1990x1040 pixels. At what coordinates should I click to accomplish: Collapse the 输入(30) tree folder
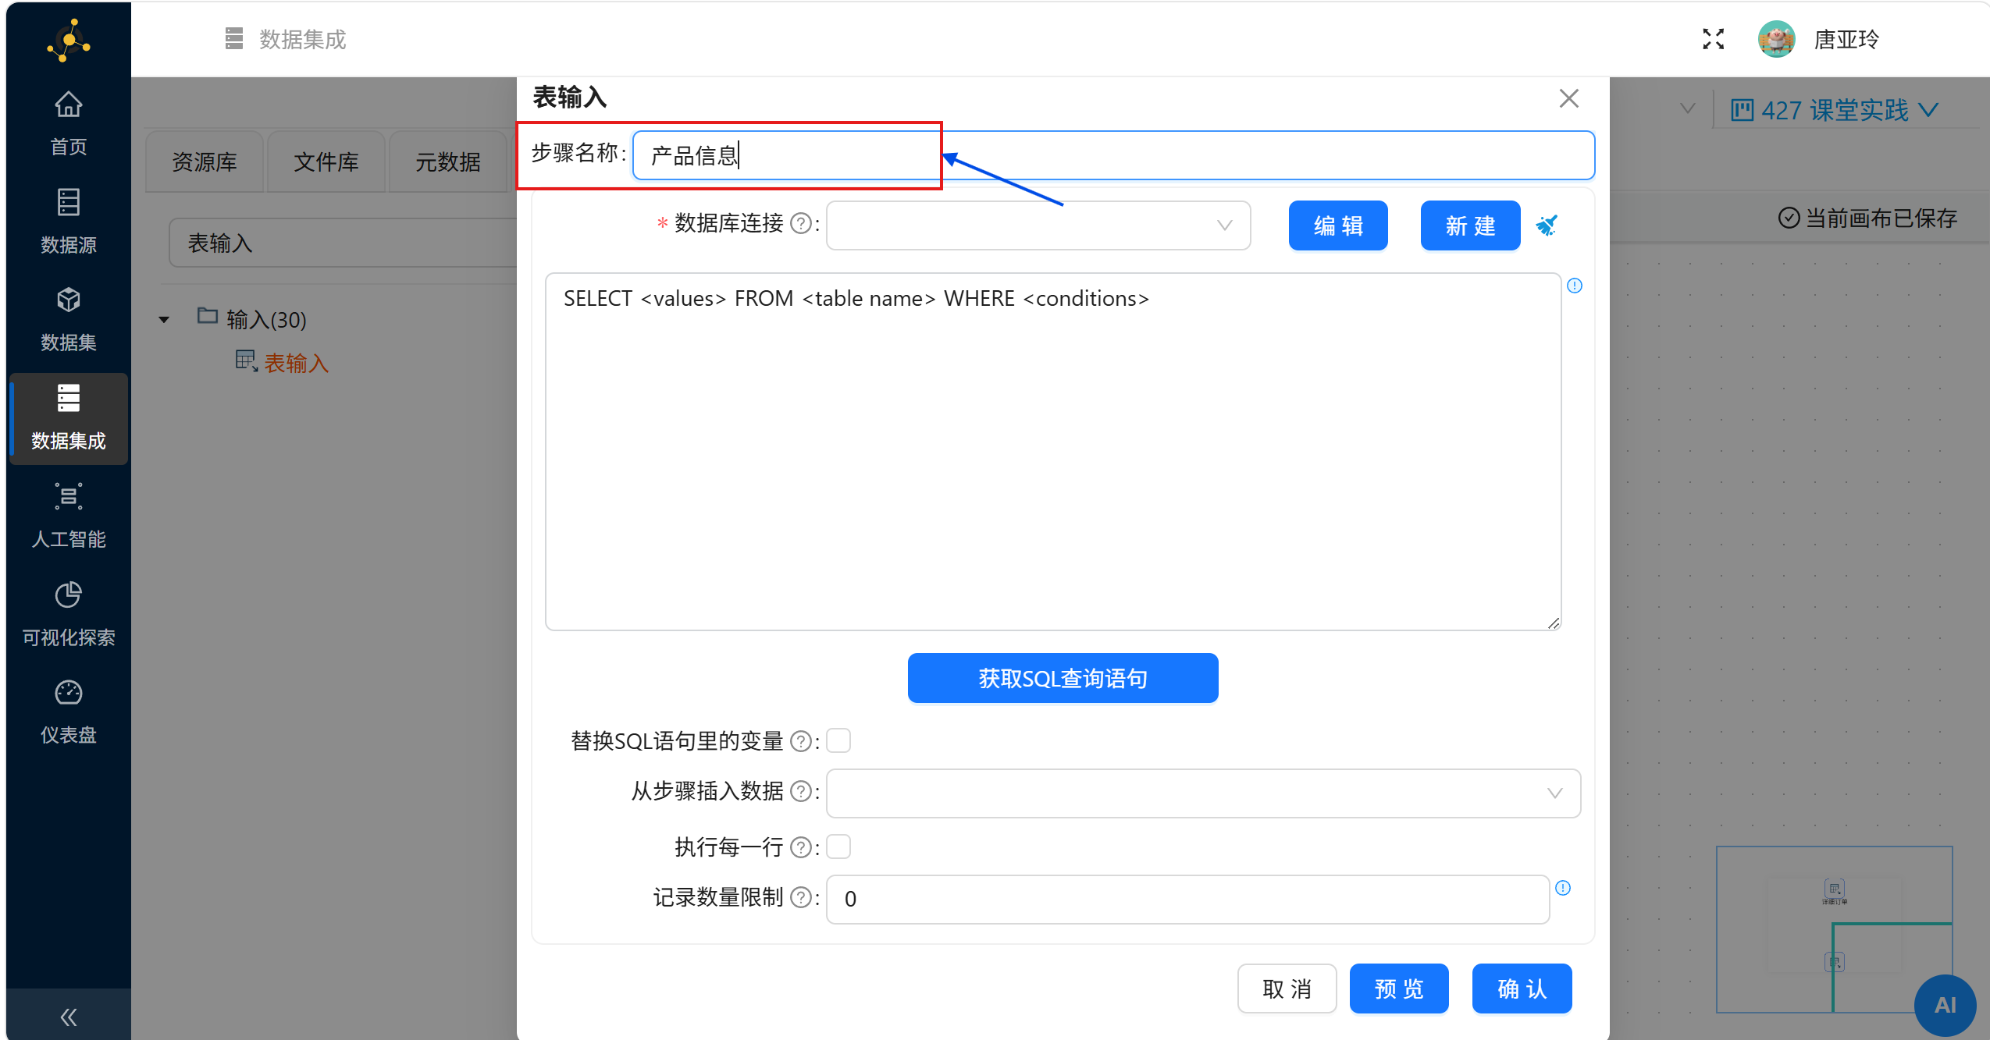[164, 320]
